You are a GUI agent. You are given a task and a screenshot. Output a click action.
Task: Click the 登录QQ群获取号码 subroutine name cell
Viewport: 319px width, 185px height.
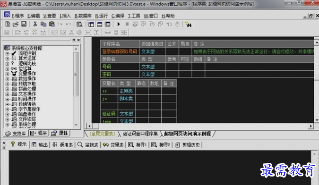coord(120,51)
